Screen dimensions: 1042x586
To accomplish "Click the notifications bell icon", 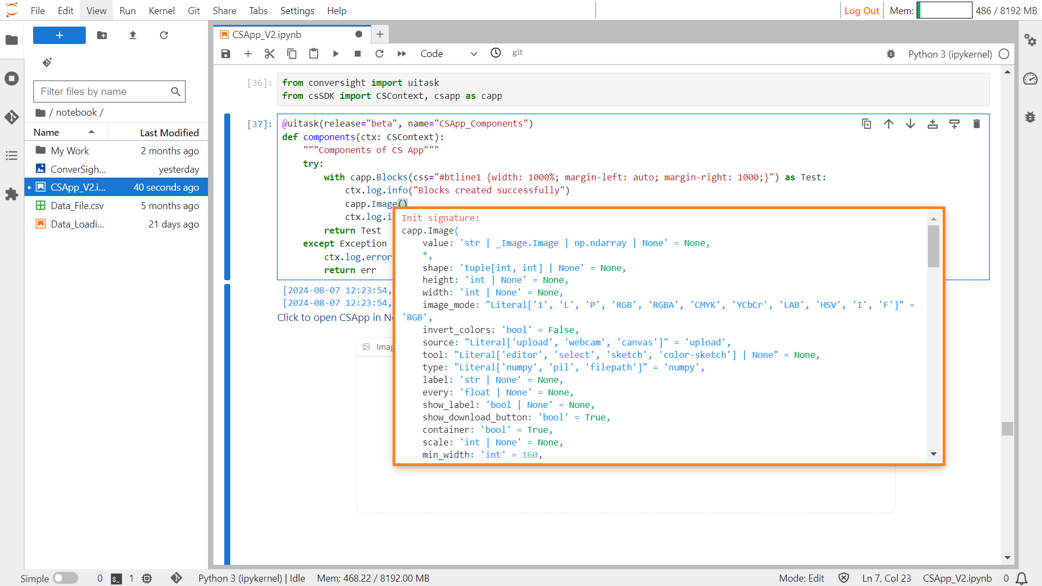I will (x=1022, y=578).
